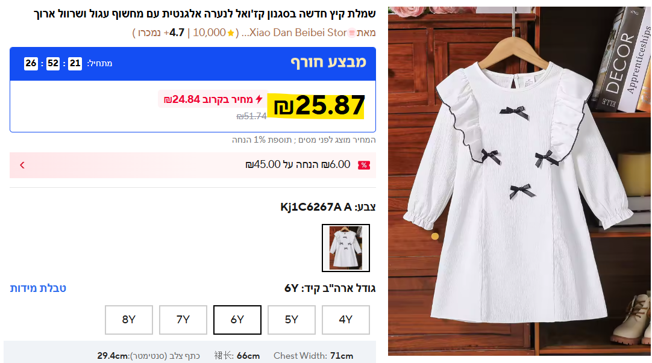Screen dimensions: 652x363
Task: Choose size 7Y
Action: [x=183, y=320]
